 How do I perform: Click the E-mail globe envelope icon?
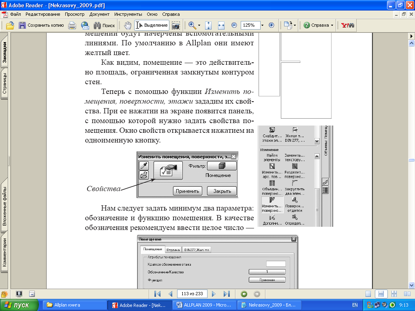(85, 26)
